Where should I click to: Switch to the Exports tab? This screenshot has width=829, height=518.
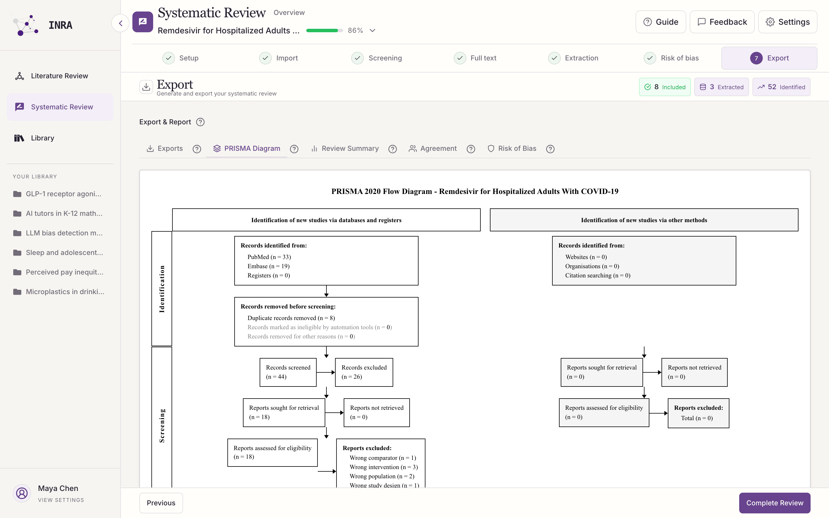point(165,148)
